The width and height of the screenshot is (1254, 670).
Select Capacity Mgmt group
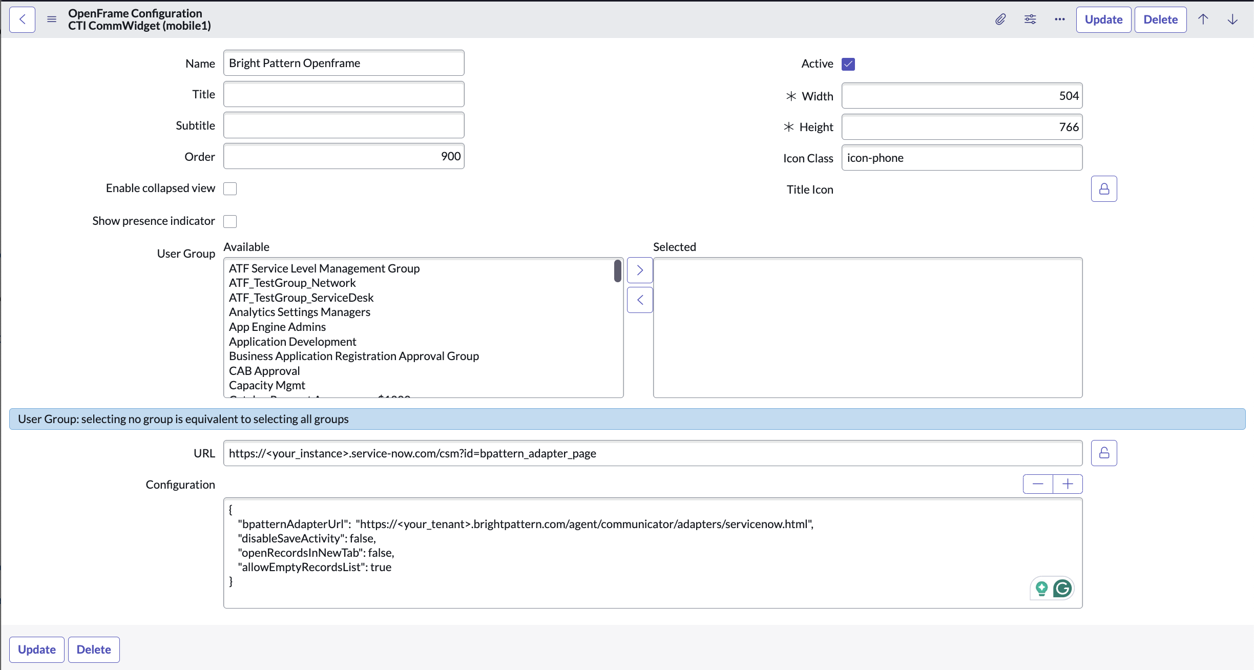tap(267, 385)
